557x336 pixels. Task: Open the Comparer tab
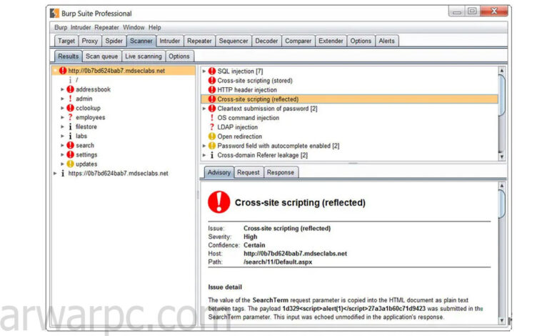pos(298,41)
